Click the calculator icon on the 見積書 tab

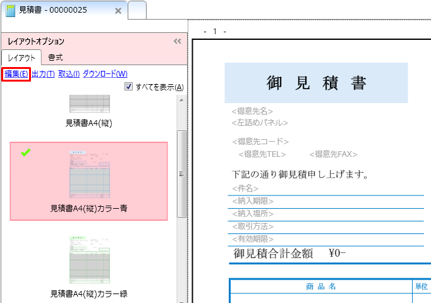point(11,11)
